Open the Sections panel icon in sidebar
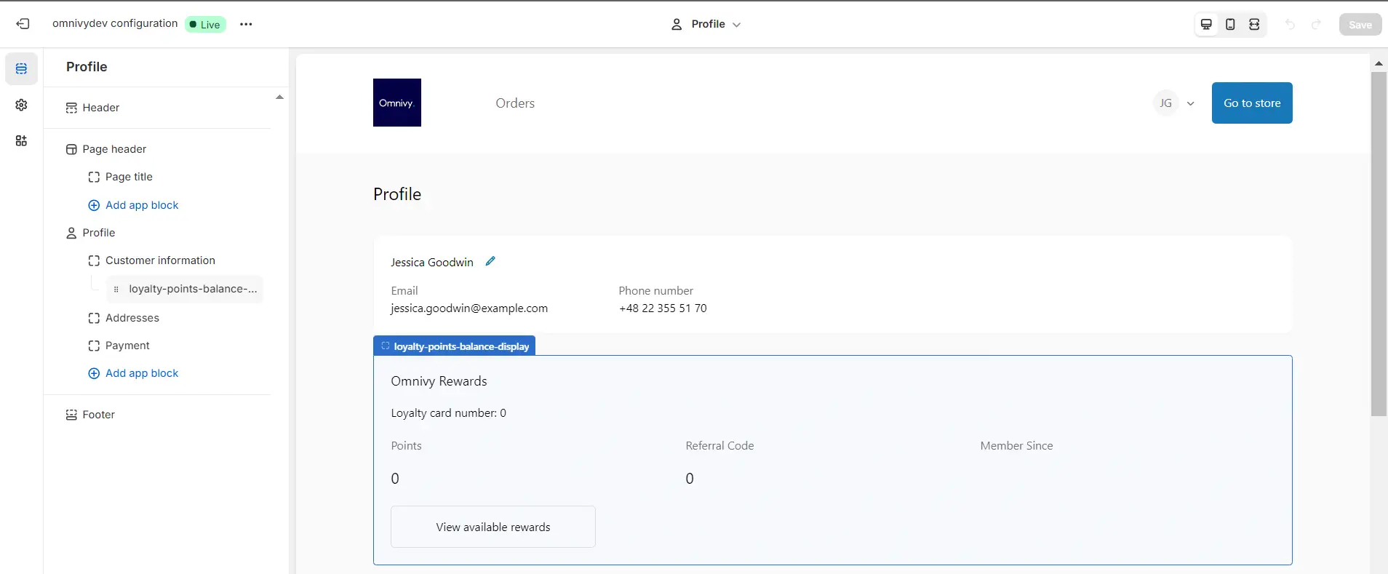Image resolution: width=1388 pixels, height=574 pixels. coord(21,69)
